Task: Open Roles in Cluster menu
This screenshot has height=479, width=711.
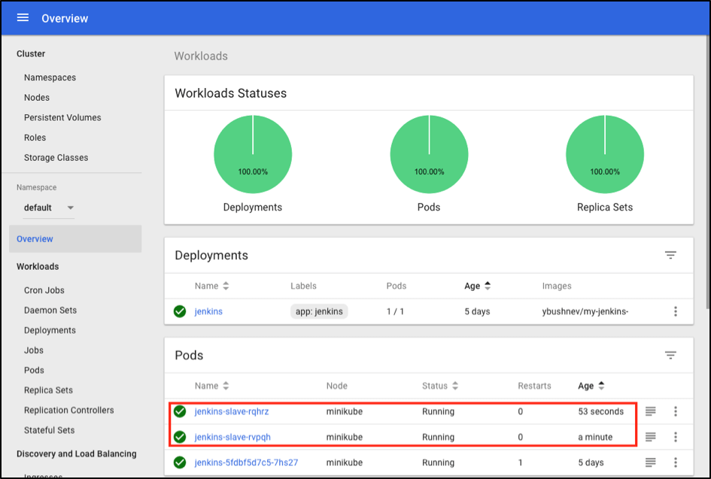Action: tap(35, 138)
